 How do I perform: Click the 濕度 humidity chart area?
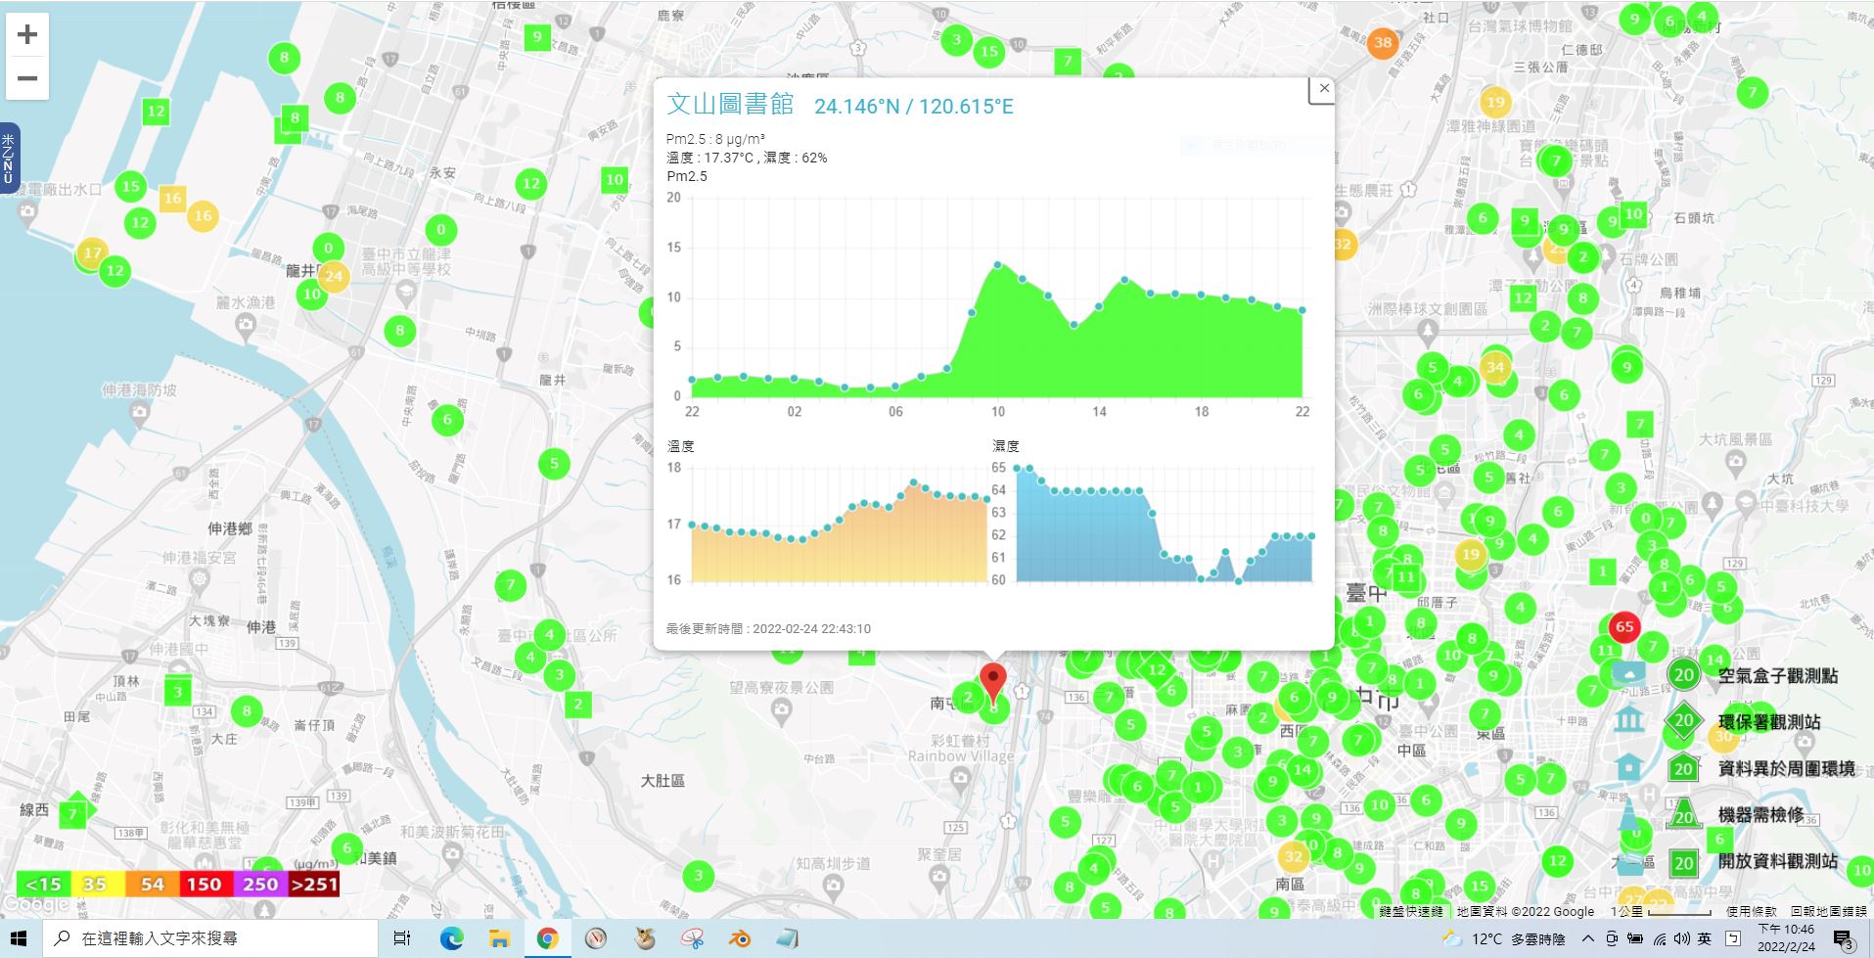pos(1165,524)
